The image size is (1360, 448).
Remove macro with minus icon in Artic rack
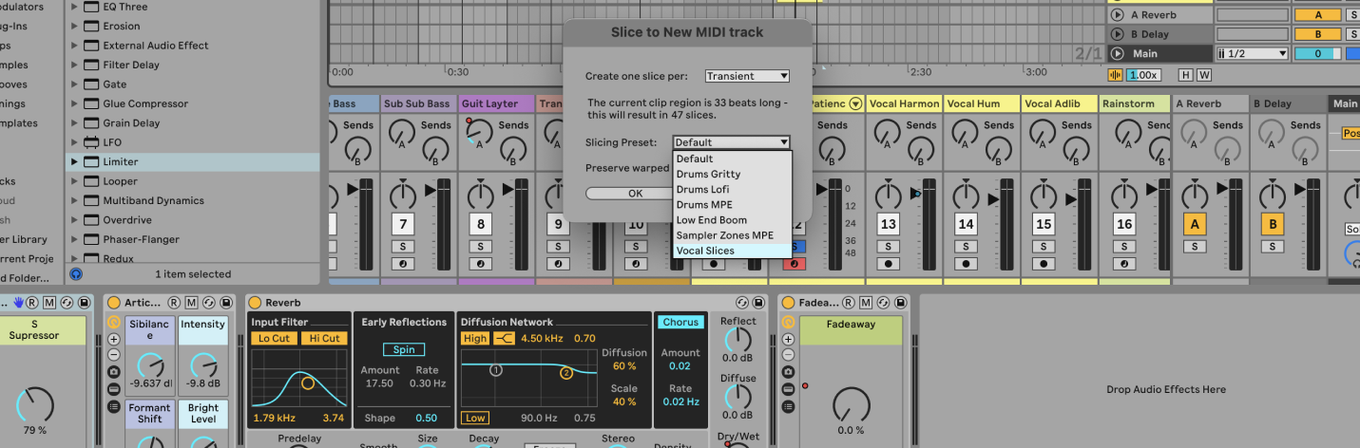[114, 355]
